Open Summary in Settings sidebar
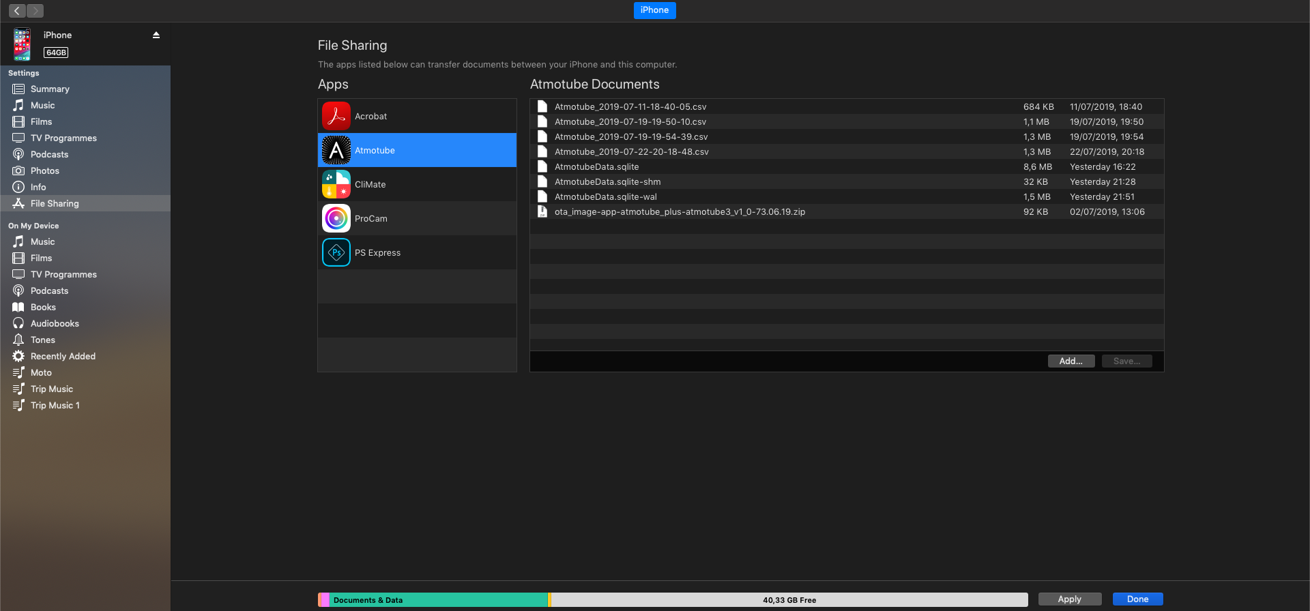This screenshot has width=1310, height=611. pos(50,89)
